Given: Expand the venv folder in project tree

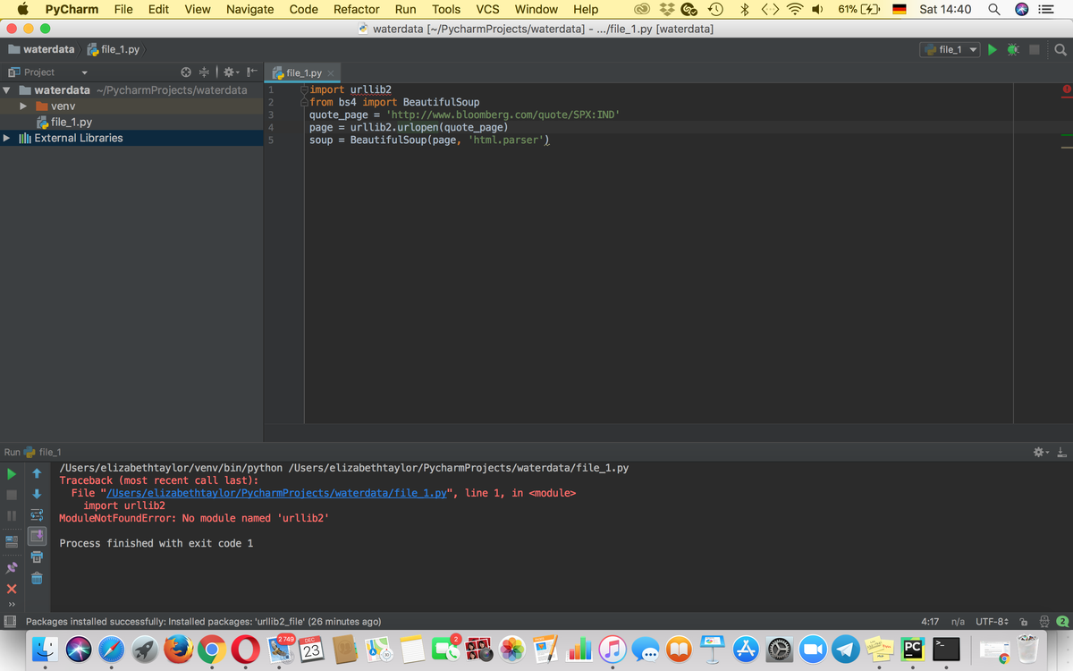Looking at the screenshot, I should point(23,106).
